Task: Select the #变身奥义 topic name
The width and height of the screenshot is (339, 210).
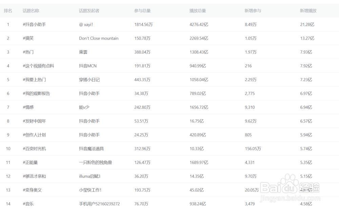Action: coord(32,190)
